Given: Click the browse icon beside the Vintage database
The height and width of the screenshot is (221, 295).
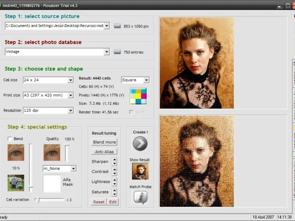Looking at the screenshot, I should 117,52.
